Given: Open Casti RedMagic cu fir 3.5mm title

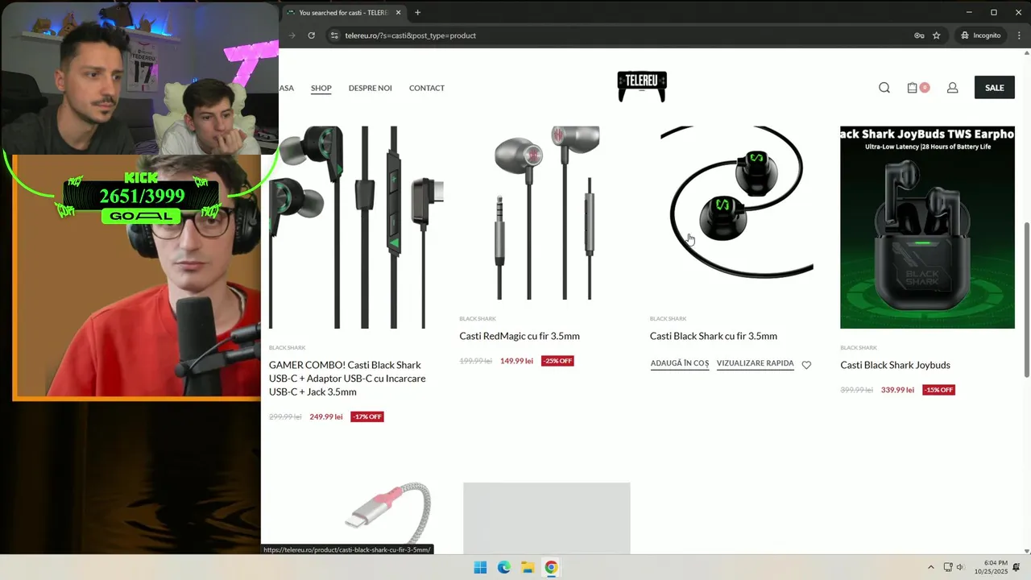Looking at the screenshot, I should tap(520, 336).
